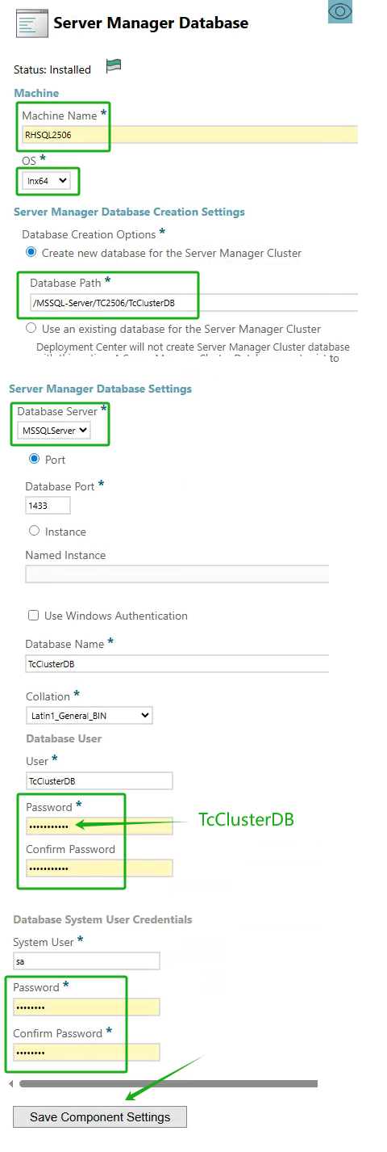Click the Database User Password field
Viewport: 387px width, 1152px height.
coord(99,826)
